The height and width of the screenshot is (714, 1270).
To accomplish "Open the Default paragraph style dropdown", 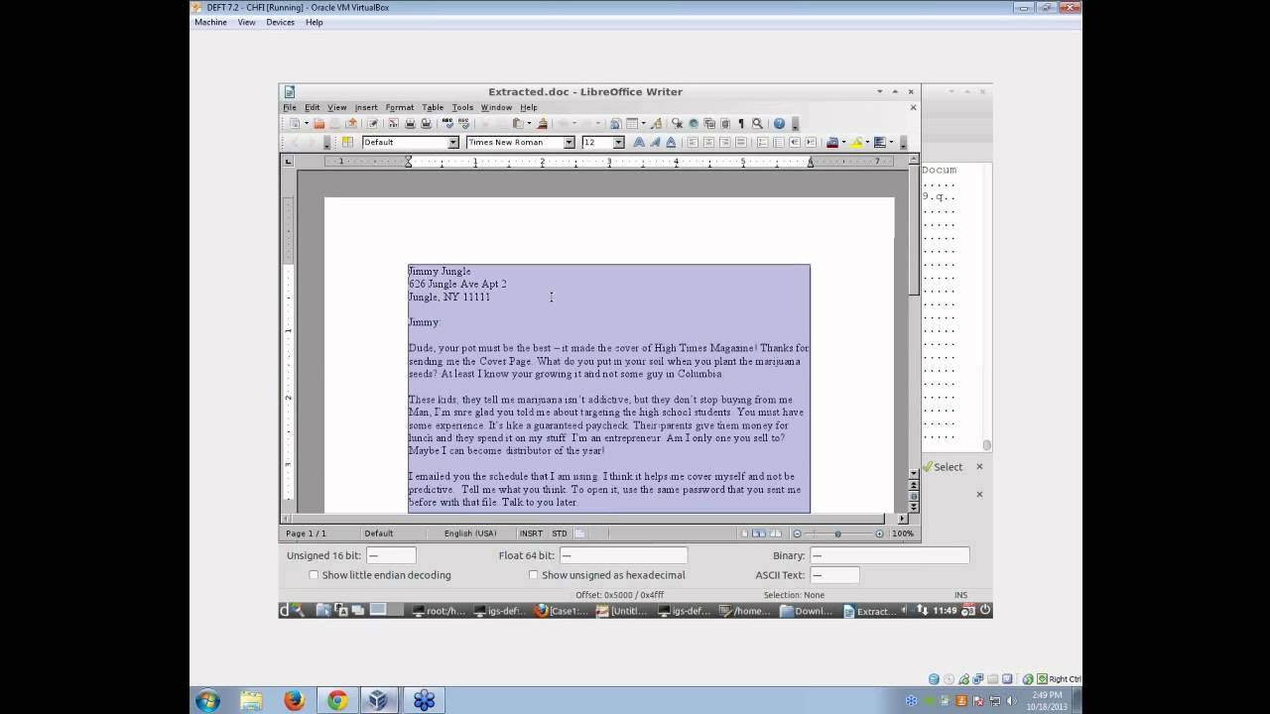I will (x=453, y=143).
